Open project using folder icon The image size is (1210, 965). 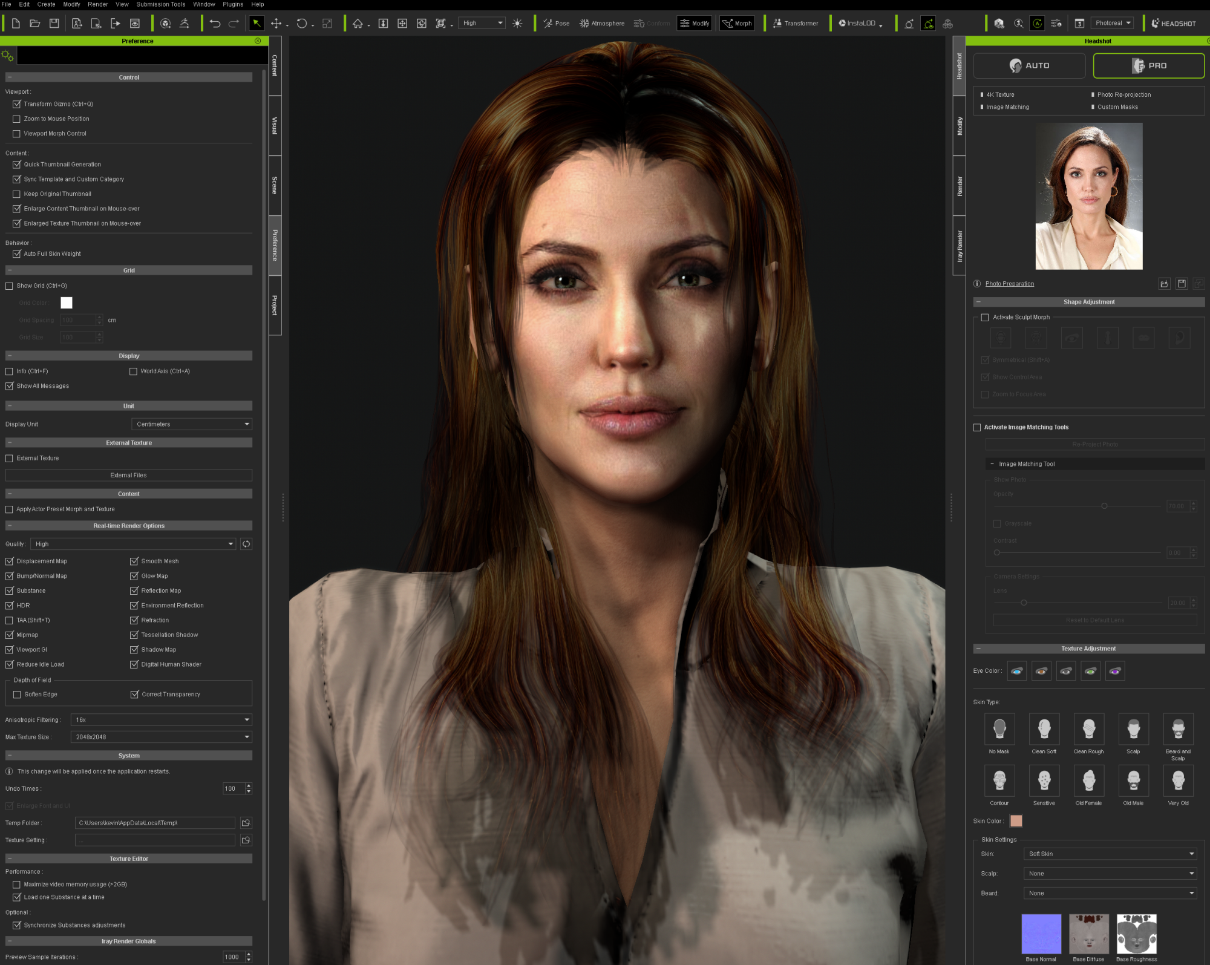(35, 23)
